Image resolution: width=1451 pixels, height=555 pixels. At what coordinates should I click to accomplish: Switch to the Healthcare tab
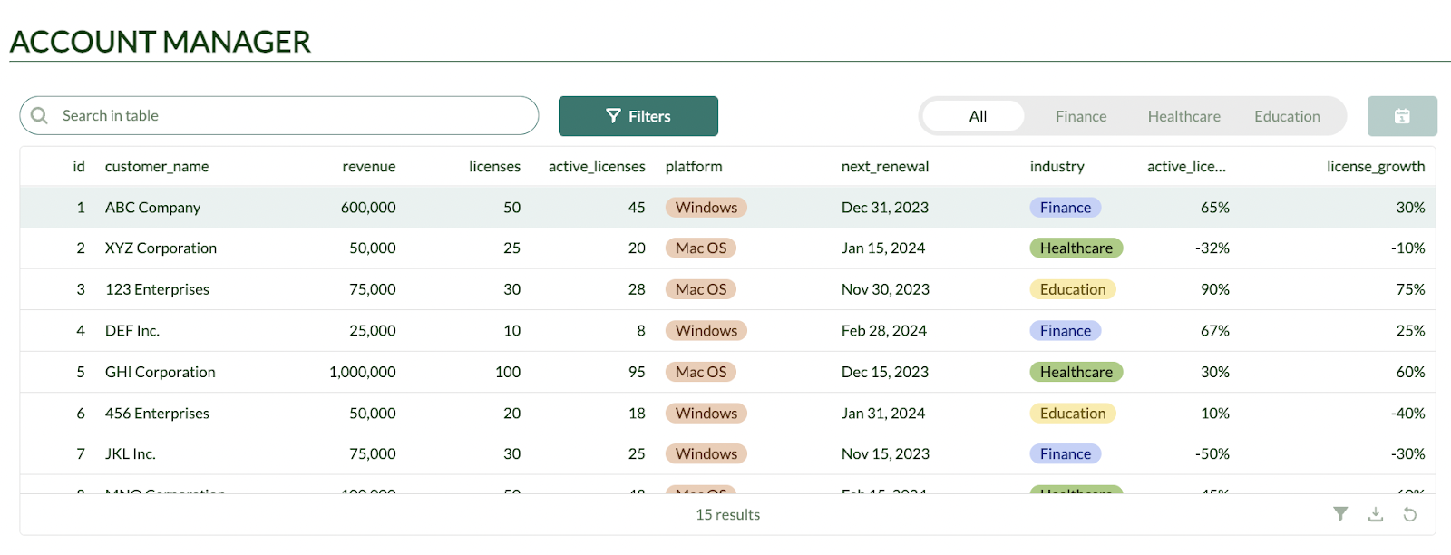click(x=1184, y=116)
